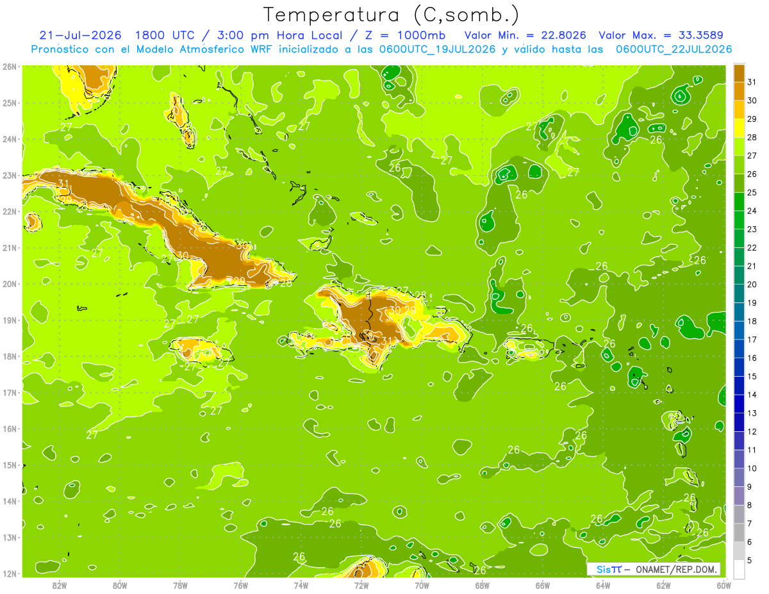Pick the color bar swatch between 26 and 27
The width and height of the screenshot is (769, 594).
[739, 165]
